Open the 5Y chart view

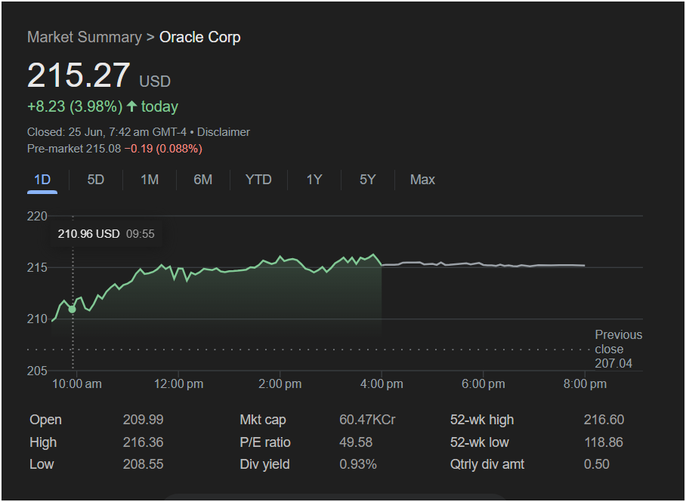pos(367,180)
